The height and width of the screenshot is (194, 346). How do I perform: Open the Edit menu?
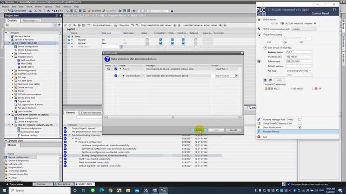(14, 6)
